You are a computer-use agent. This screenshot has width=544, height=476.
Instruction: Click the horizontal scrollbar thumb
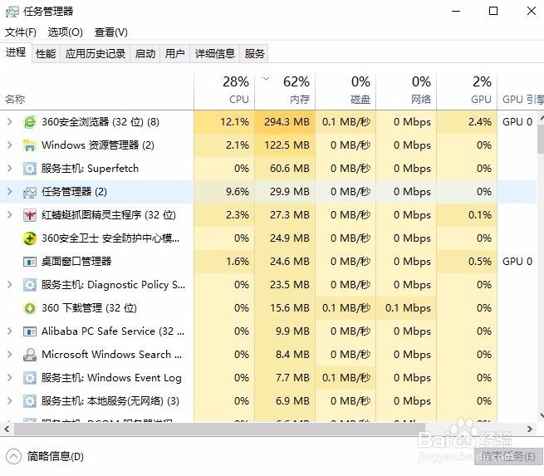click(219, 429)
